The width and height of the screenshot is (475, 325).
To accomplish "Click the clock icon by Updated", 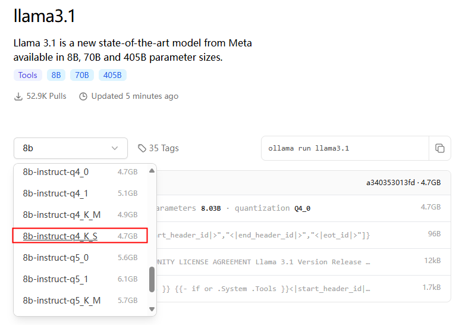I will coord(83,96).
